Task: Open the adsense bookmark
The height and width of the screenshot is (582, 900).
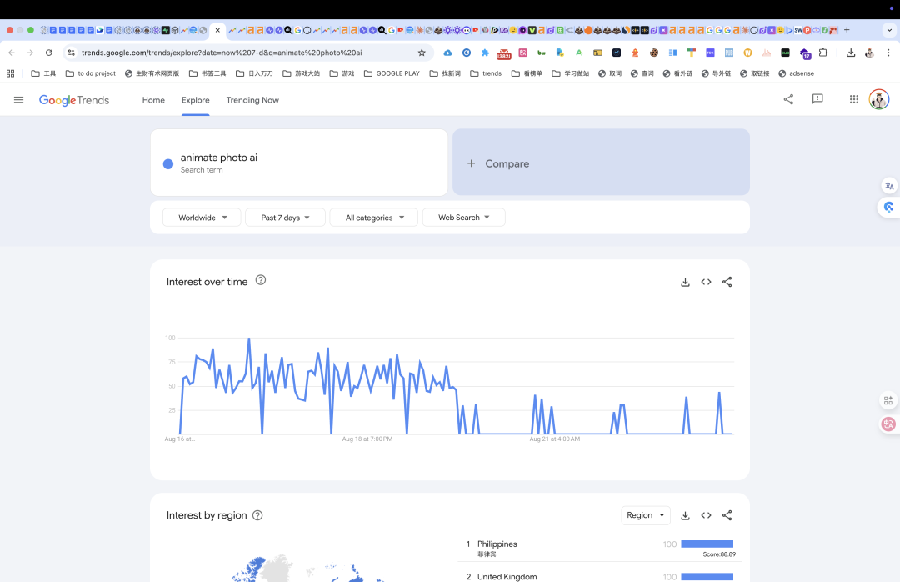Action: coord(796,73)
